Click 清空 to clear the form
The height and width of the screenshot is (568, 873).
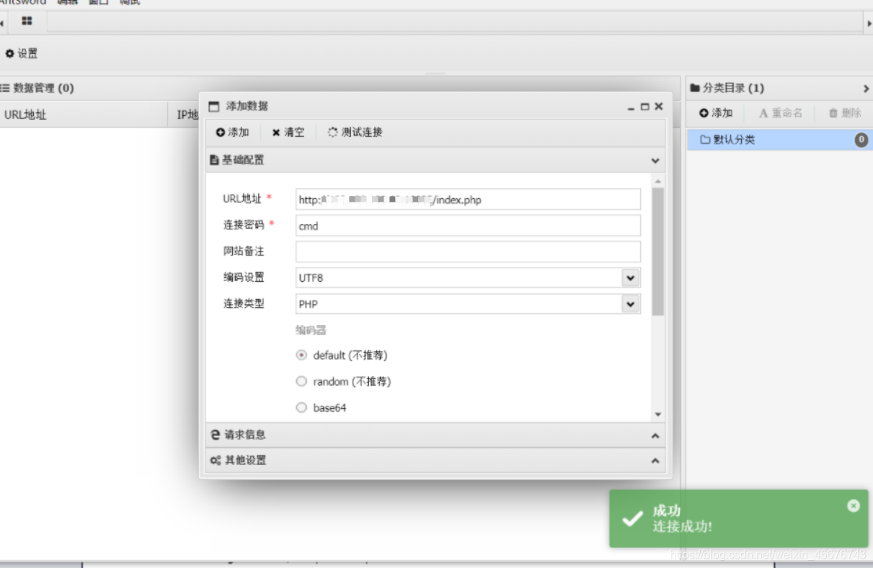pyautogui.click(x=288, y=133)
